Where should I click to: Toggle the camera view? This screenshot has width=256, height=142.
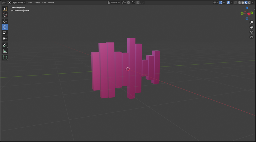252,32
